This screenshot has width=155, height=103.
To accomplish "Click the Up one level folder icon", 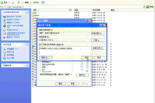I will pyautogui.click(x=19, y=3).
